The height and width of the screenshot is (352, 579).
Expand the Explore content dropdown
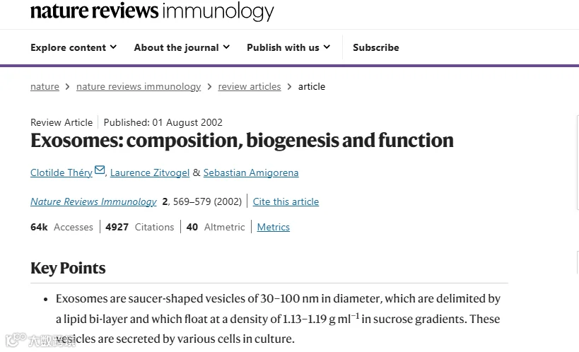73,47
